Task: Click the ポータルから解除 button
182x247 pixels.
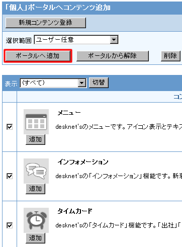Action: [x=113, y=56]
